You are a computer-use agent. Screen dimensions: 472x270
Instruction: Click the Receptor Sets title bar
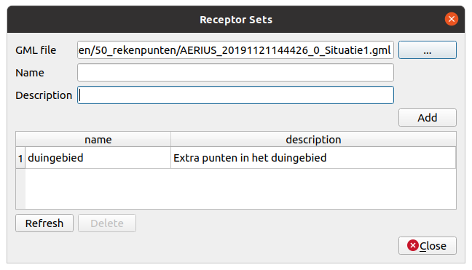point(236,20)
